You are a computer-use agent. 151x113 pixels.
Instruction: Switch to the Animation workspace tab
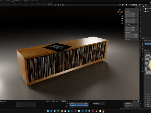pyautogui.click(x=32, y=3)
